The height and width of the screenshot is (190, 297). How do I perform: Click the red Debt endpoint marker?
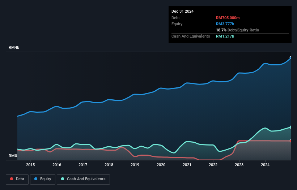(x=291, y=141)
